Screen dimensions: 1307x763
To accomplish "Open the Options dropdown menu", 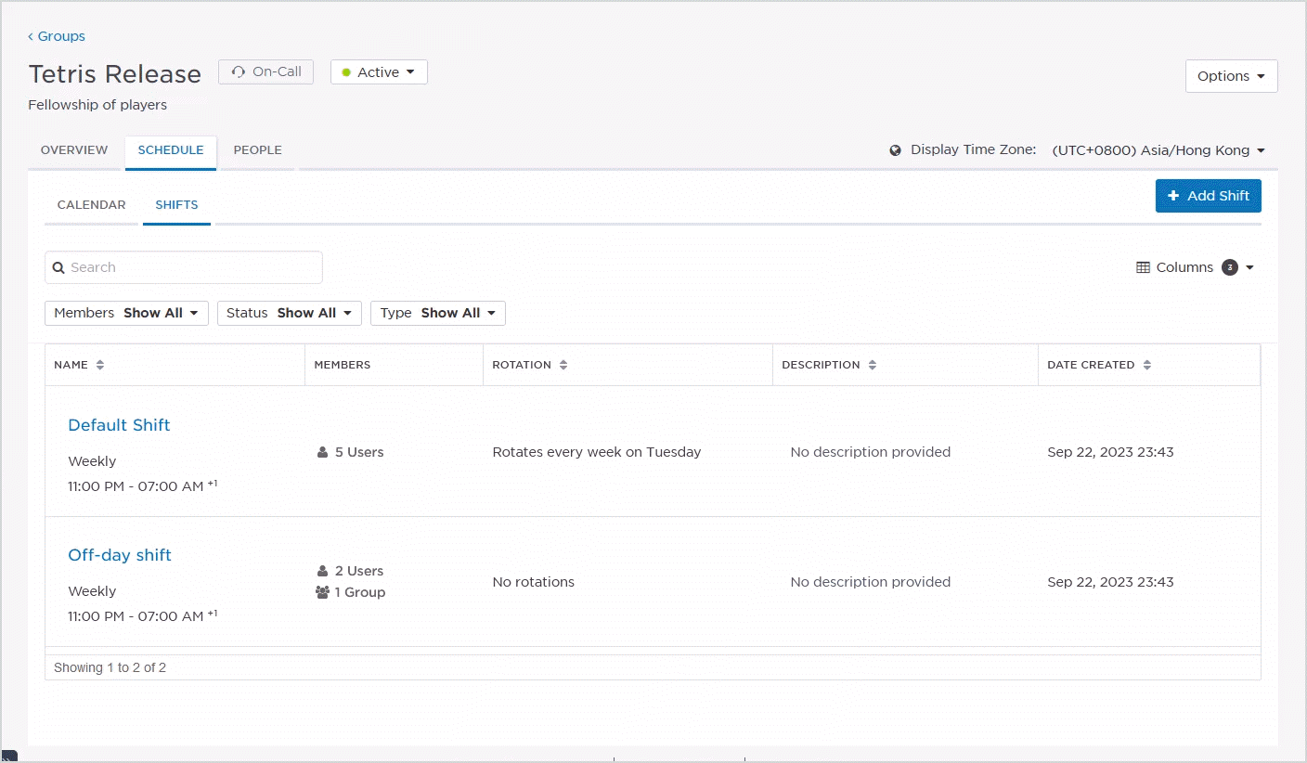I will [1231, 76].
